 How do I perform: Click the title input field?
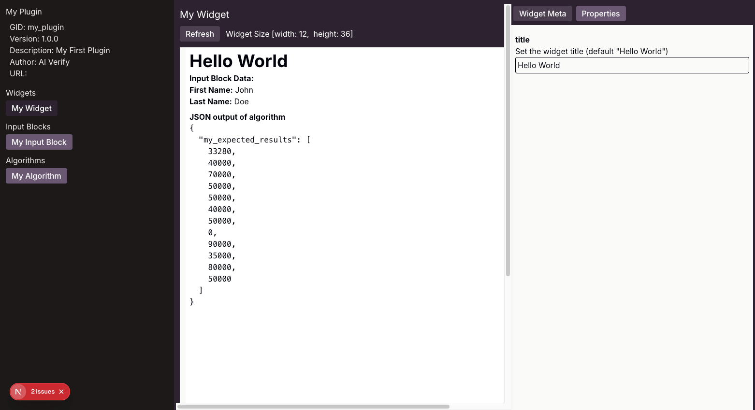coord(632,65)
